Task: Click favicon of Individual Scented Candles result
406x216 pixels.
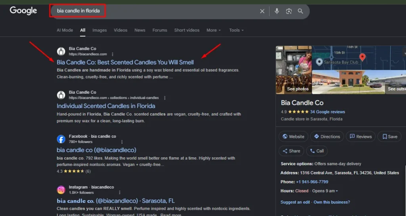Action: click(61, 95)
